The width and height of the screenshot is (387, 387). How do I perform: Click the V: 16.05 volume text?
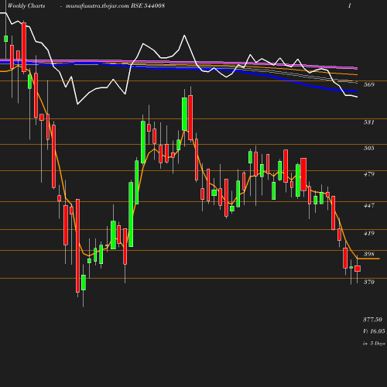pos(374,331)
